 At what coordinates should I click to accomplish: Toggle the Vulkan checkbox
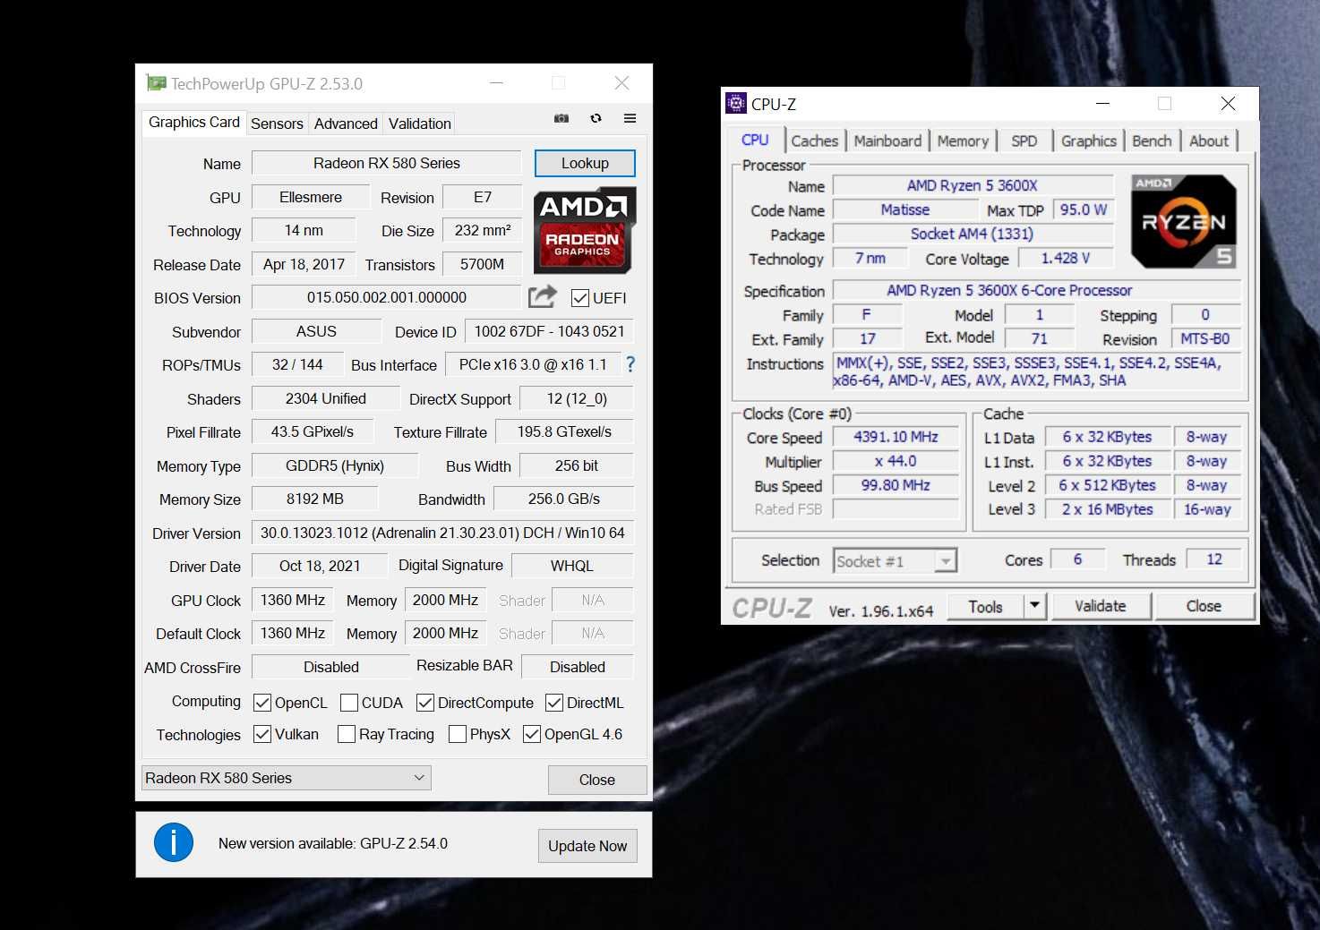[x=262, y=734]
